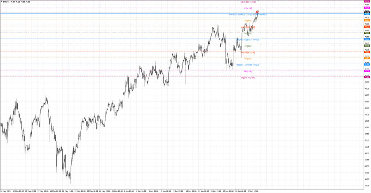371x193 pixels.
Task: Click the BRN,H1 symbol title text
Action: pos(6,2)
